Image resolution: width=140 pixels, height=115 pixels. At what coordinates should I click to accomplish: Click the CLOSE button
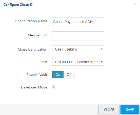tap(109, 109)
